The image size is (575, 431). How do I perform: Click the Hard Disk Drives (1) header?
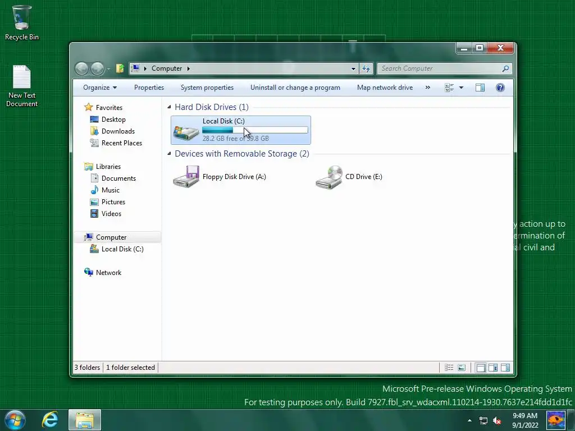[212, 107]
